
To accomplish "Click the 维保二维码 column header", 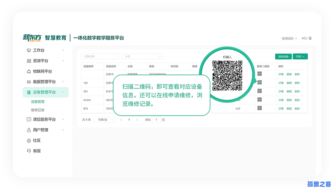I will pos(263,66).
